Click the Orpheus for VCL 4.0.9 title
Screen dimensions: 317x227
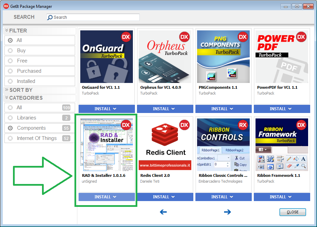pos(161,87)
